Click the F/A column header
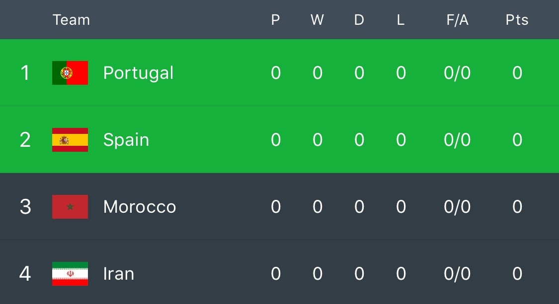559x304 pixels. point(458,20)
